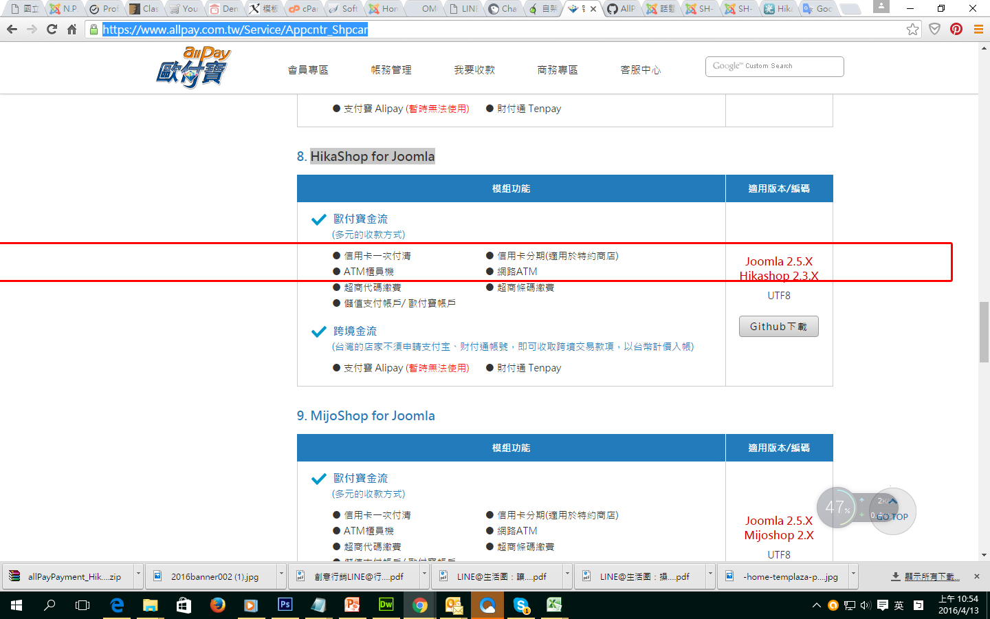Click the 'Mijoshop 2.X' version text
This screenshot has height=619, width=990.
click(x=779, y=535)
